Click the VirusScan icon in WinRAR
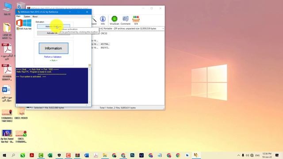This screenshot has height=159, width=283. tap(114, 20)
